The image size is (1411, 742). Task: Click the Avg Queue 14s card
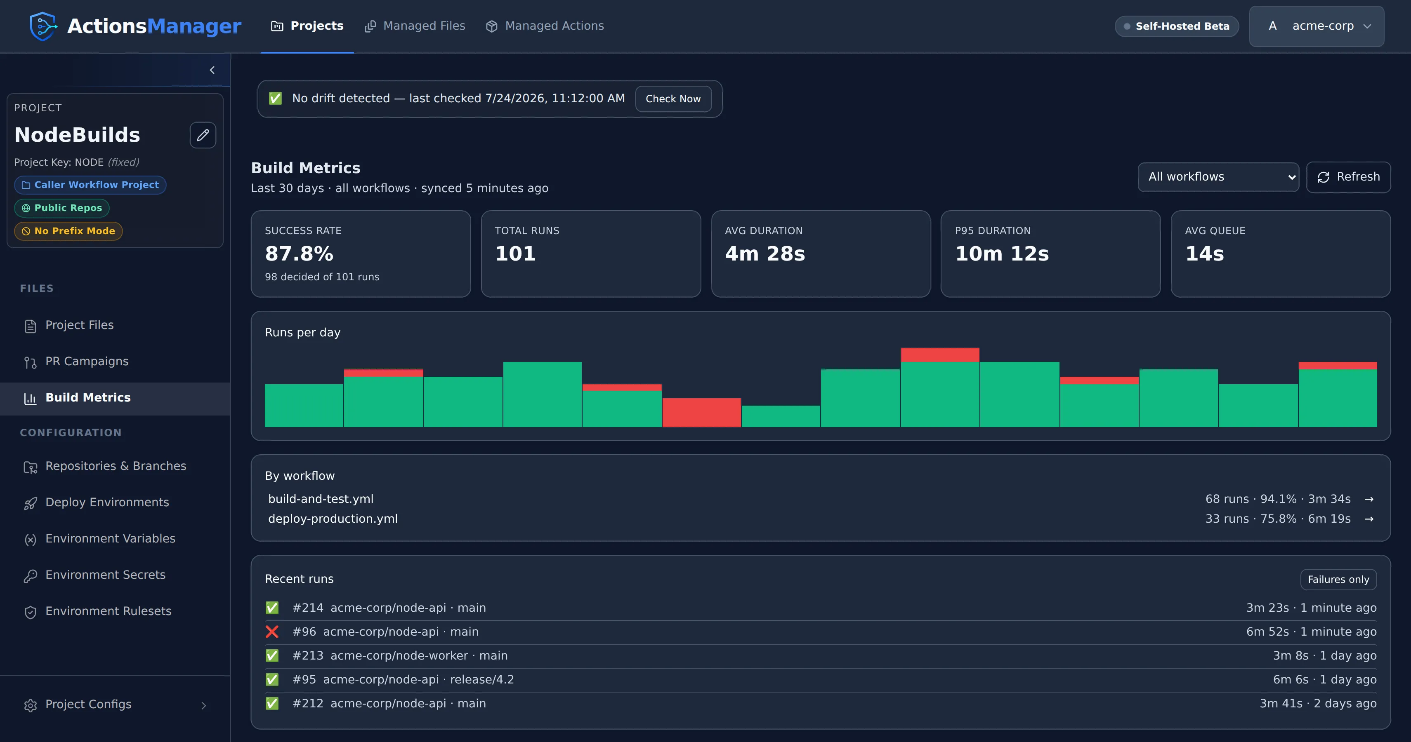pos(1280,254)
